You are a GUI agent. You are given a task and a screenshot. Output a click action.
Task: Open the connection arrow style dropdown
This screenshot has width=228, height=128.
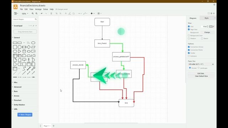coord(80,14)
